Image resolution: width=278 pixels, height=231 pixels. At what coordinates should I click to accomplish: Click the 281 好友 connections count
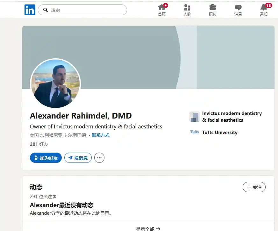coord(39,144)
